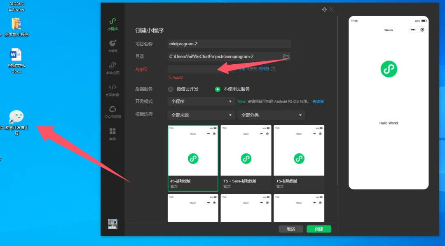Image resolution: width=445 pixels, height=246 pixels.
Task: Select the JS-基础模版 template
Action: click(x=193, y=158)
